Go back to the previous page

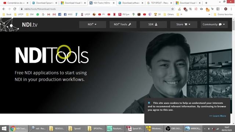(4, 9)
